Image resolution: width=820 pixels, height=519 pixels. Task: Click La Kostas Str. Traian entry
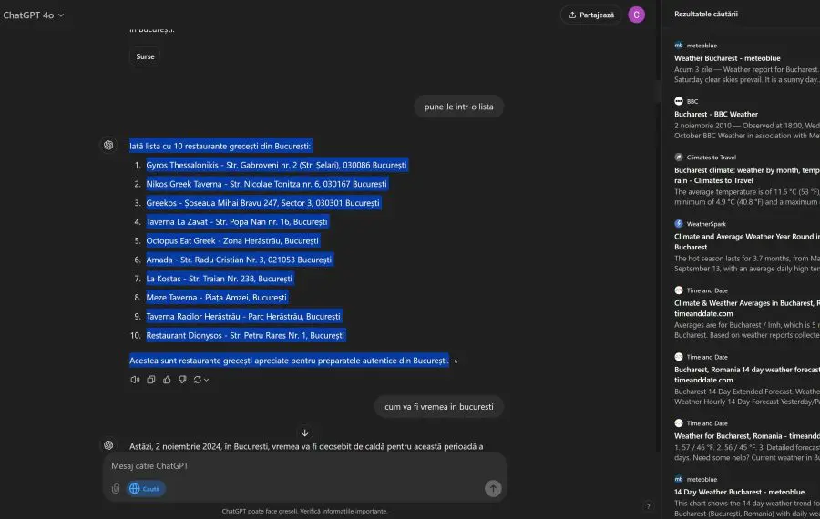(219, 279)
